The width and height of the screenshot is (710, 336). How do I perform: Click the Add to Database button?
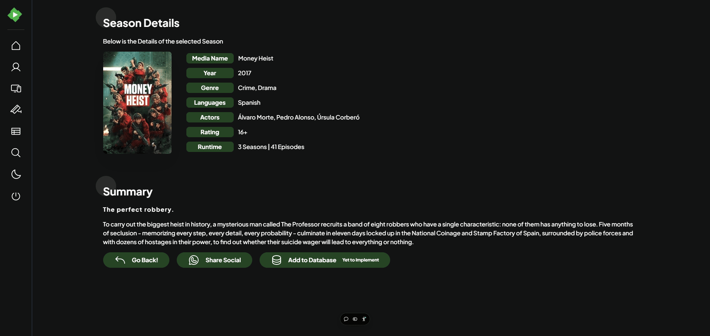325,260
